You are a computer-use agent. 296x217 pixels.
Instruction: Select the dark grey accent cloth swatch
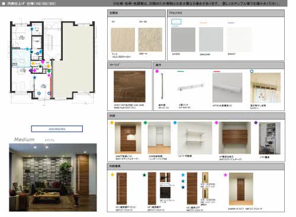[x=183, y=40]
